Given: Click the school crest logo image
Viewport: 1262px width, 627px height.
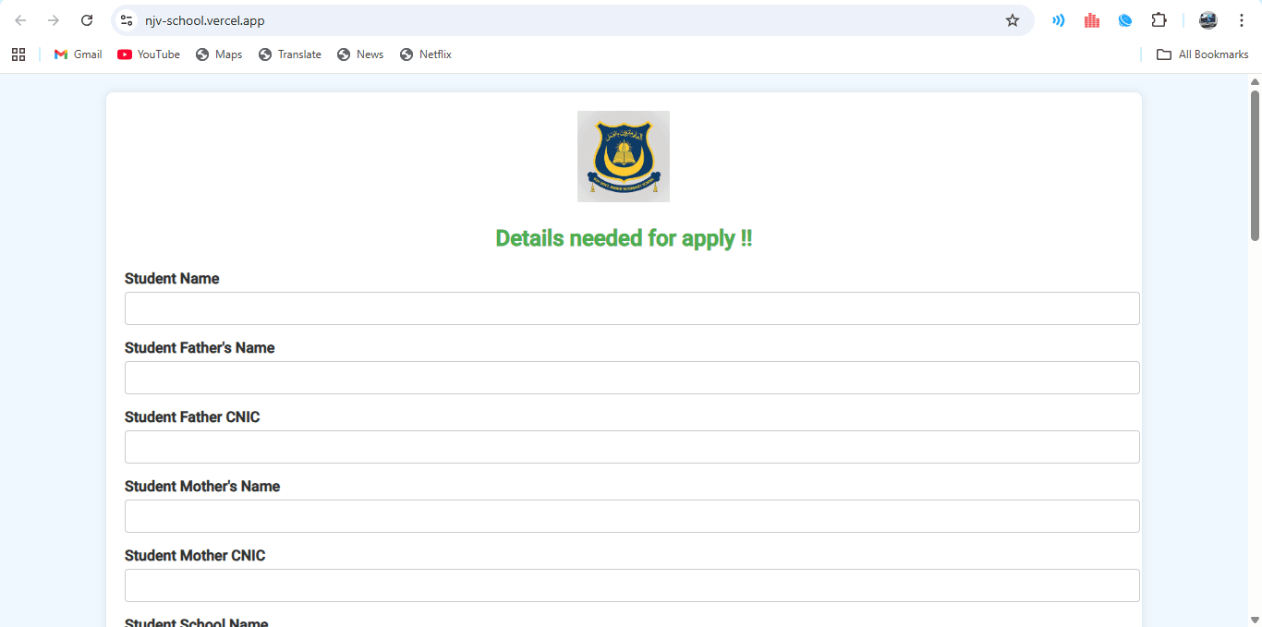Looking at the screenshot, I should coord(624,156).
